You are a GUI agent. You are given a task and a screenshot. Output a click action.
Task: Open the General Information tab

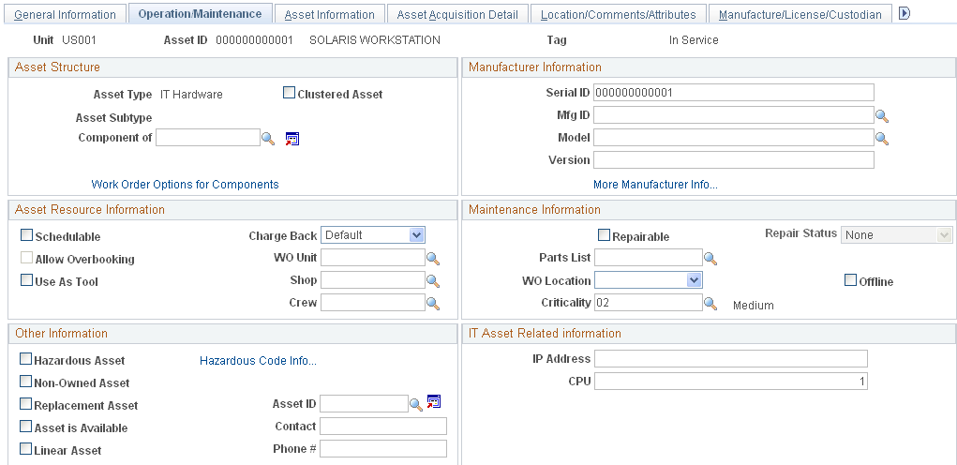[65, 14]
